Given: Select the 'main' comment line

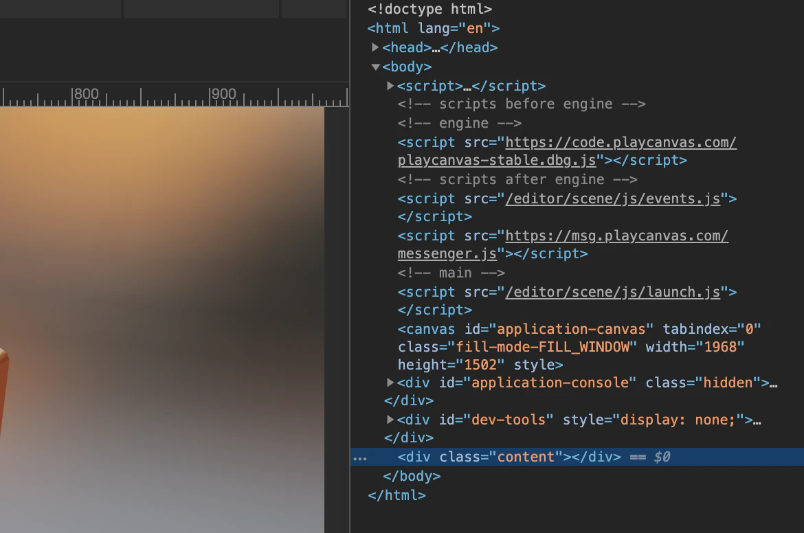Looking at the screenshot, I should click(451, 273).
